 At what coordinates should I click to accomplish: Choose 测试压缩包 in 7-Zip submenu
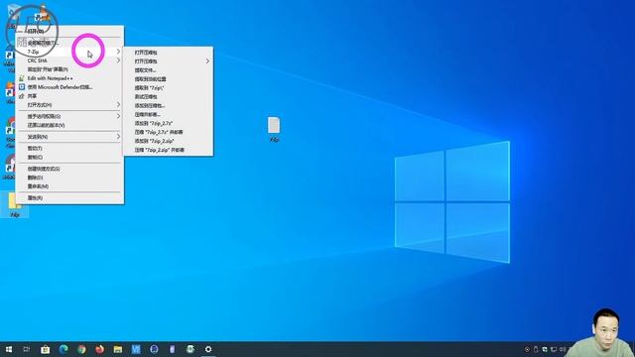coord(169,97)
